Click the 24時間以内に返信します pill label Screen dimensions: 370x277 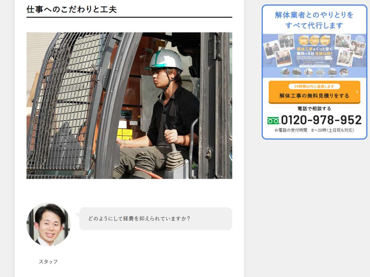coord(314,86)
